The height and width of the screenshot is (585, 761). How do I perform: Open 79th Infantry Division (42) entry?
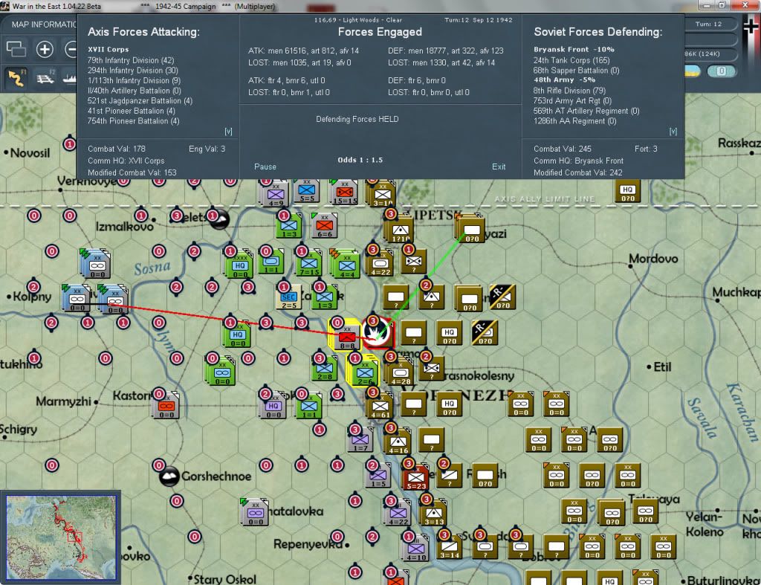pos(131,60)
